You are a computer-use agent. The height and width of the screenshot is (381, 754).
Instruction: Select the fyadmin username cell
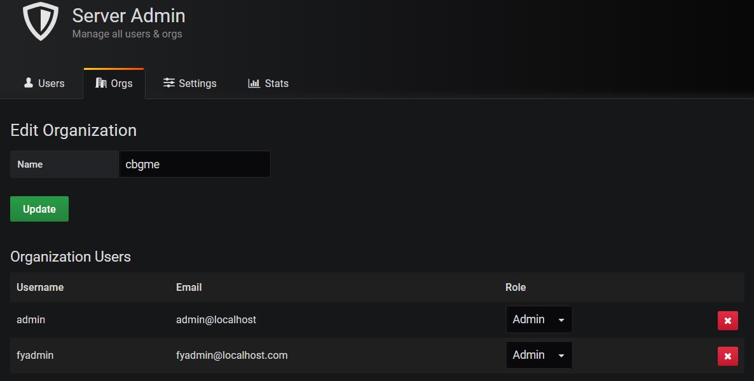pyautogui.click(x=35, y=355)
